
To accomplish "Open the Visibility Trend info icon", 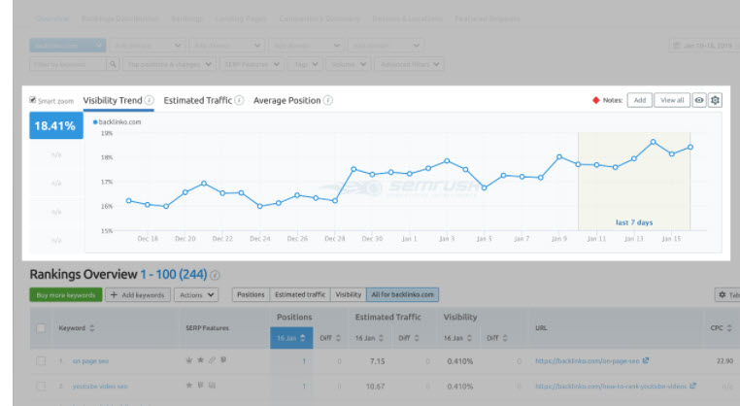I will 150,100.
